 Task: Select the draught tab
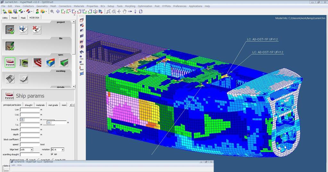point(29,105)
